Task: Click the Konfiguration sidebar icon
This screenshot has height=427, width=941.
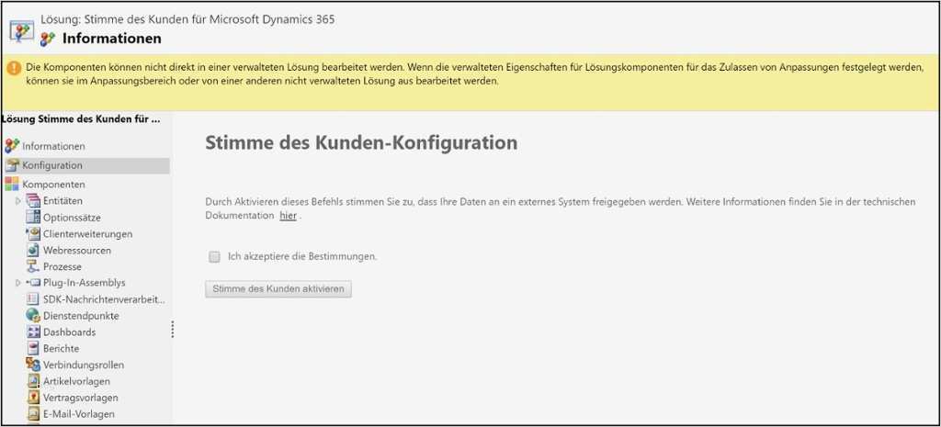Action: coord(11,165)
